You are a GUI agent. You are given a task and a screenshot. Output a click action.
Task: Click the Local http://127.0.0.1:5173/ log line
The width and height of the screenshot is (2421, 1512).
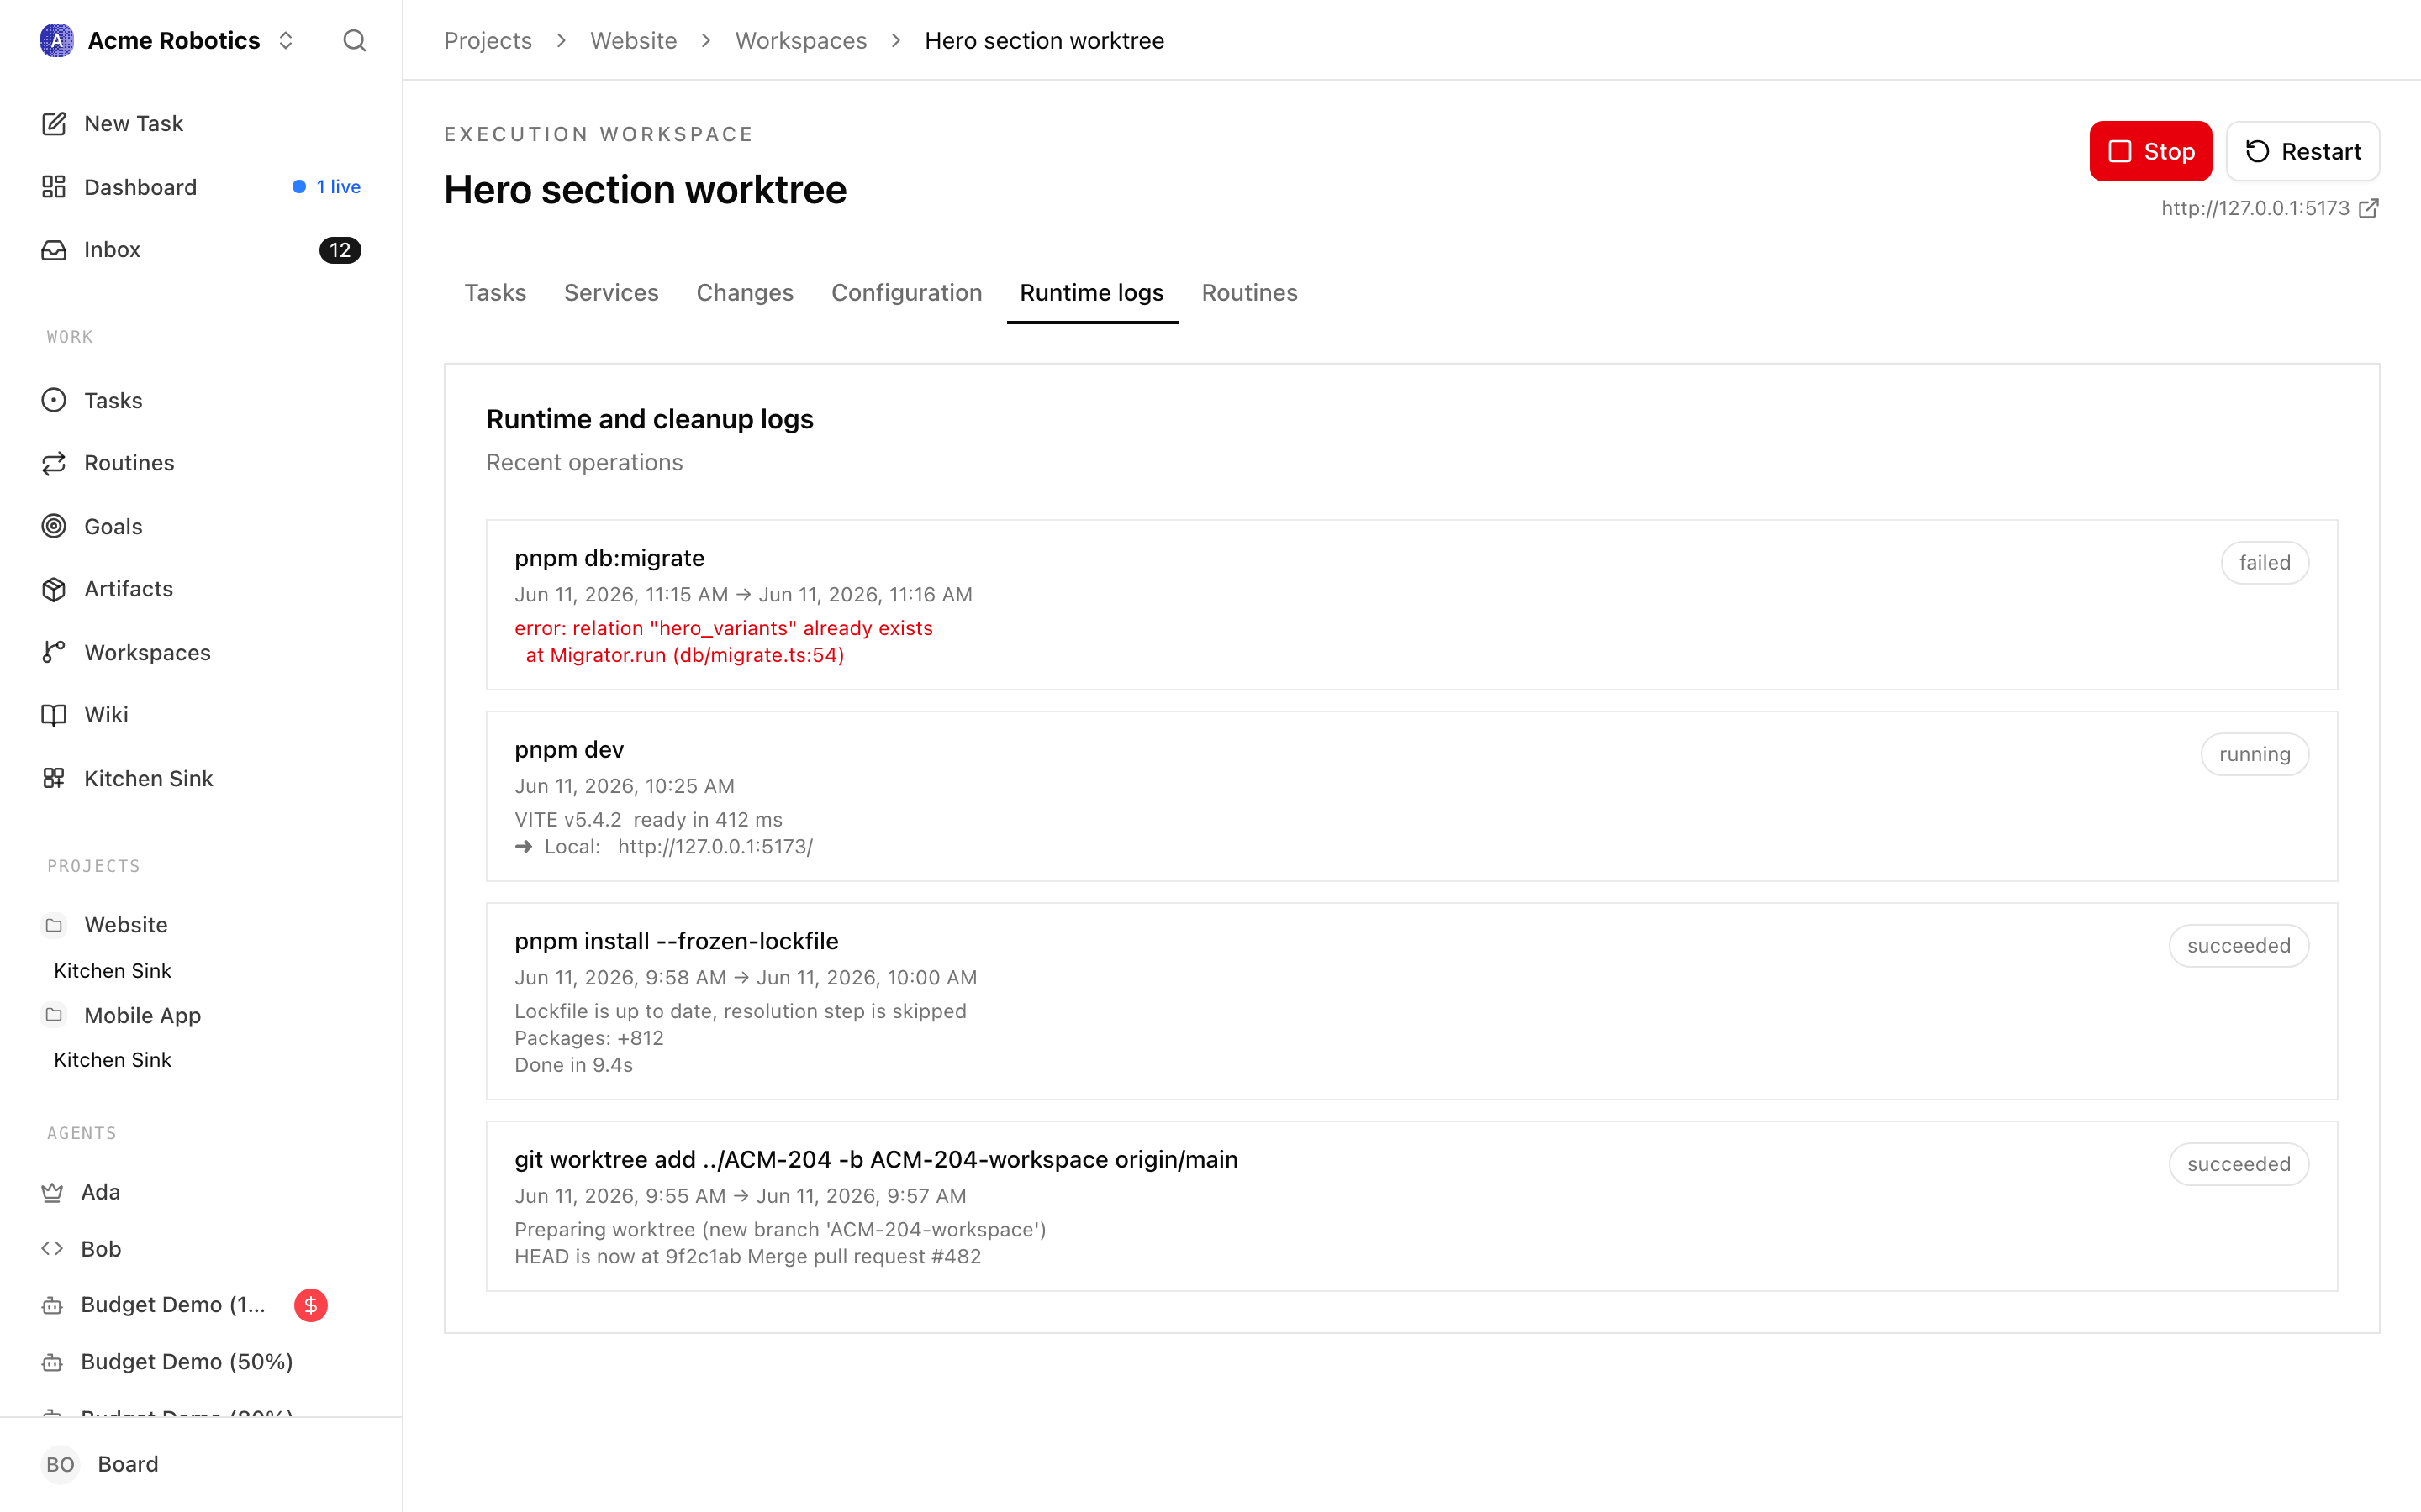663,847
